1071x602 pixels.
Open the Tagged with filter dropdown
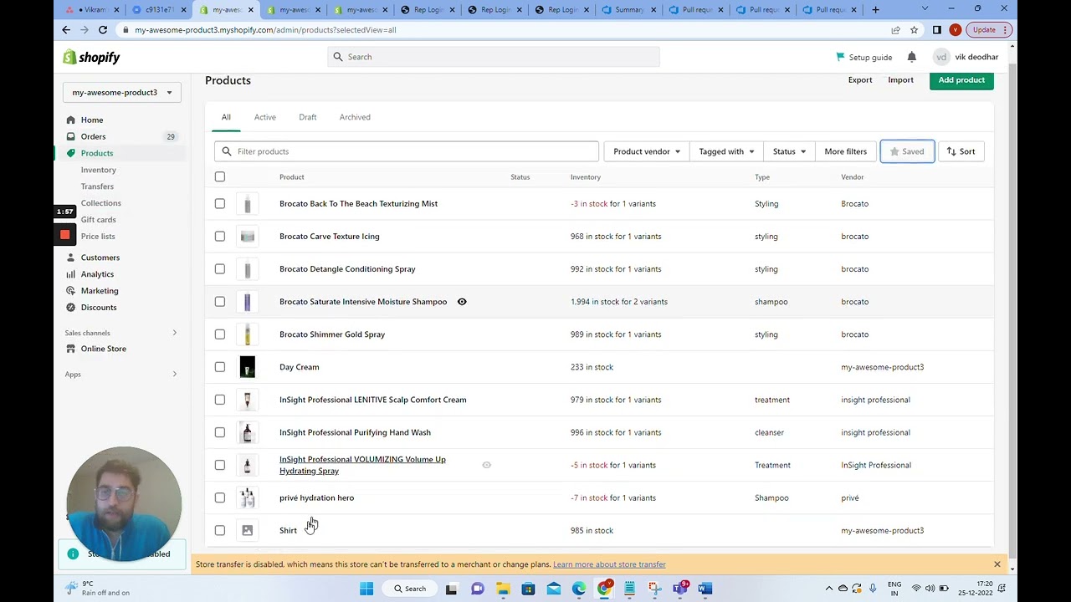tap(726, 151)
